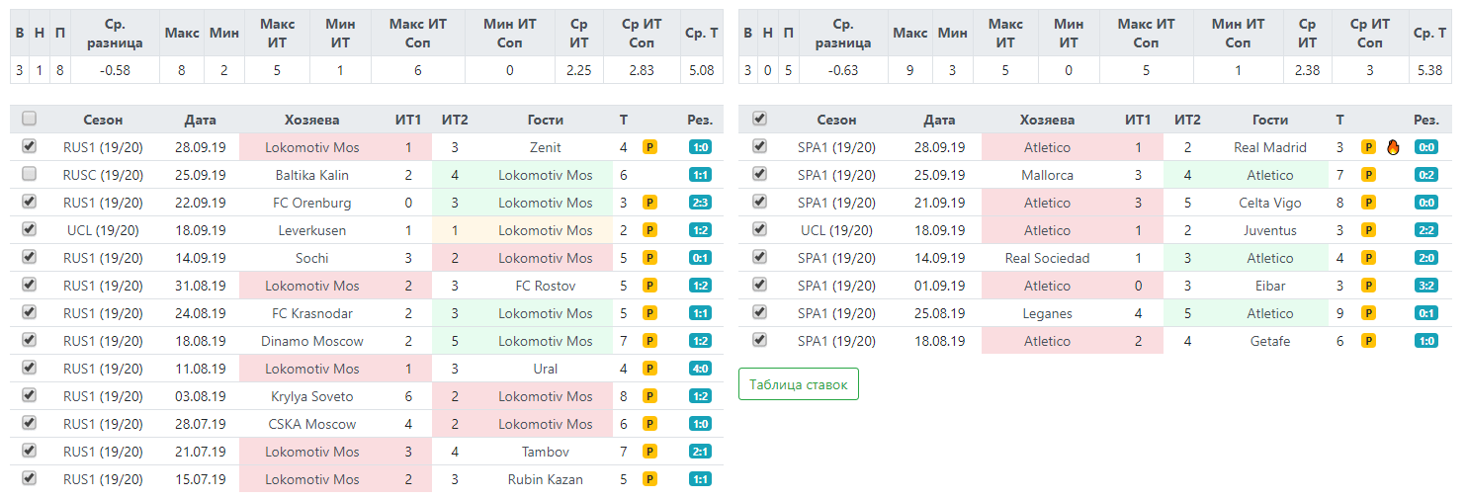This screenshot has width=1466, height=499.
Task: Click the P badge in the Ural row
Action: (x=649, y=369)
